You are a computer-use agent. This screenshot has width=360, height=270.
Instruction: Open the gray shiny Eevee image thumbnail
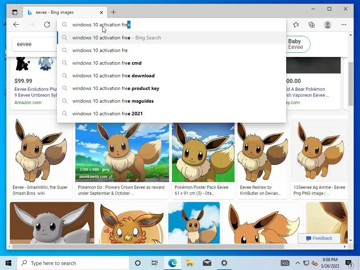click(52, 223)
